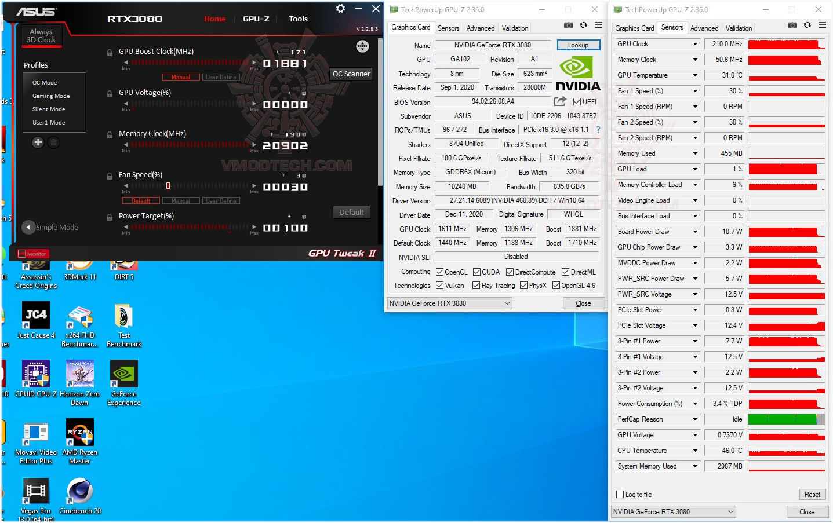Click the Lookup button in GPU-Z
This screenshot has width=833, height=523.
(578, 45)
